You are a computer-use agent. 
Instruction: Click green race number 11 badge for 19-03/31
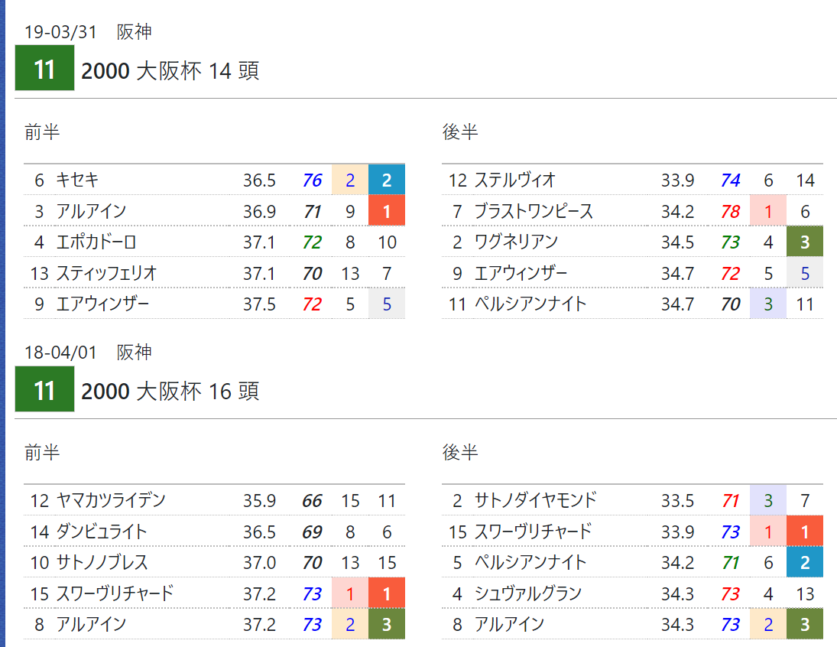[44, 68]
